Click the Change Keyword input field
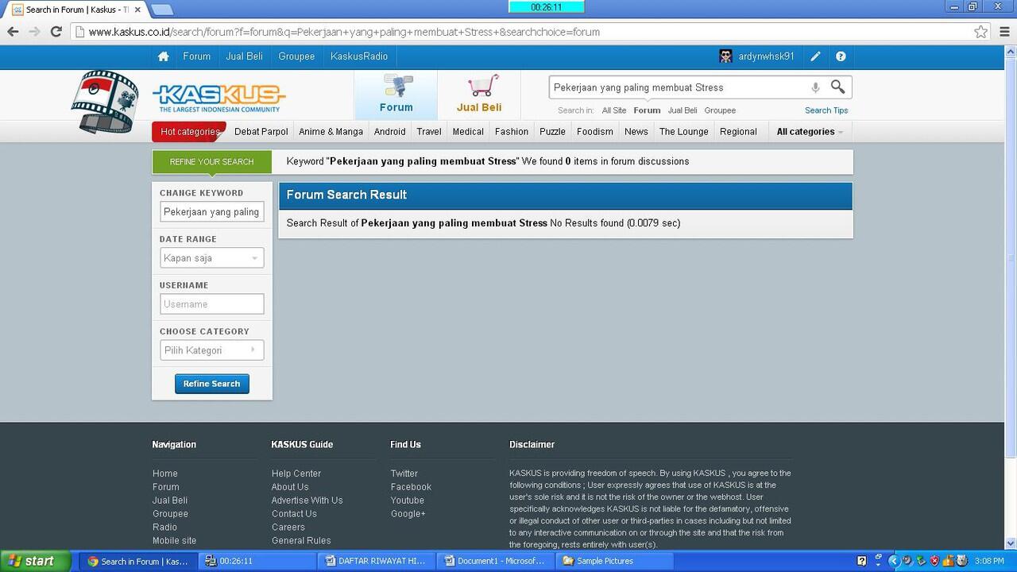This screenshot has height=572, width=1017. 211,212
